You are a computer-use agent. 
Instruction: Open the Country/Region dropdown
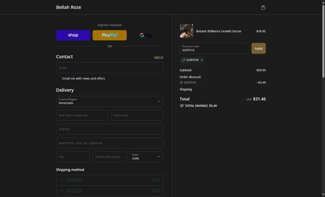(x=110, y=102)
